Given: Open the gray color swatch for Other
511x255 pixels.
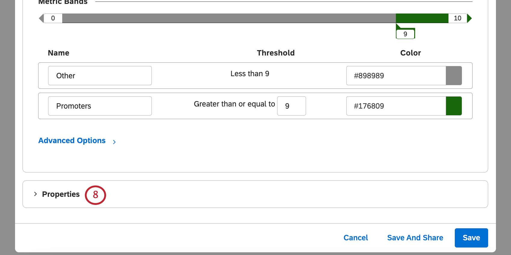Looking at the screenshot, I should [454, 76].
